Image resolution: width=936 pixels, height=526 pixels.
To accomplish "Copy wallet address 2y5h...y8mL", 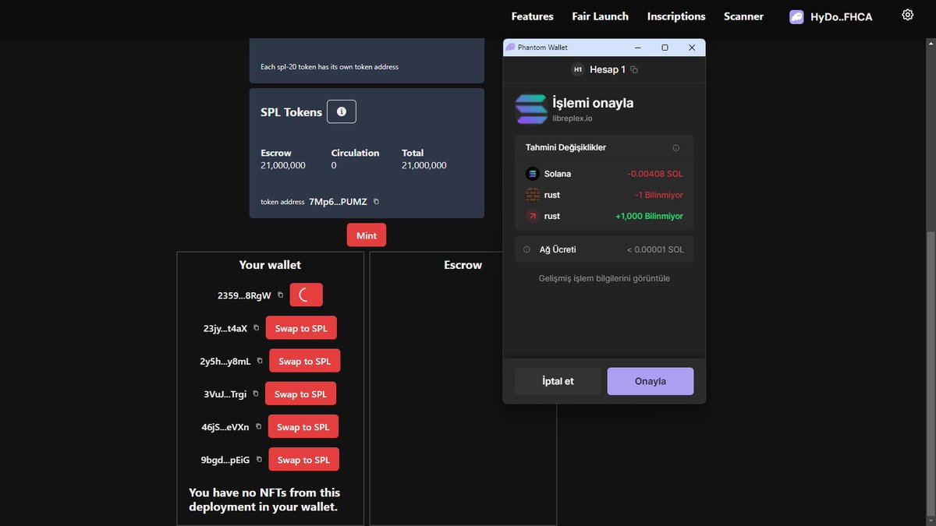I will pos(260,361).
